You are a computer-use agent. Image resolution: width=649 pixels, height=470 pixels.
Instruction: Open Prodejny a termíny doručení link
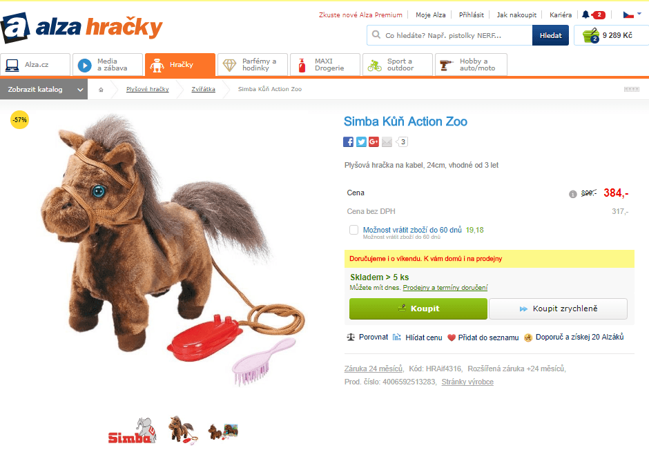click(445, 288)
